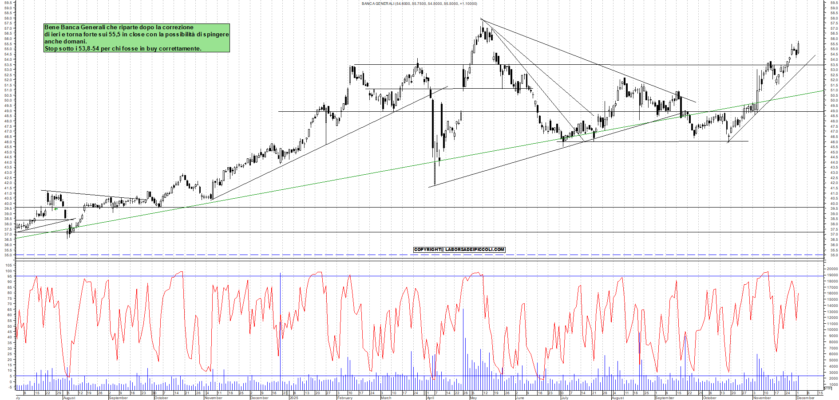Click the December label at bottom right
This screenshot has width=839, height=400.
coord(806,399)
